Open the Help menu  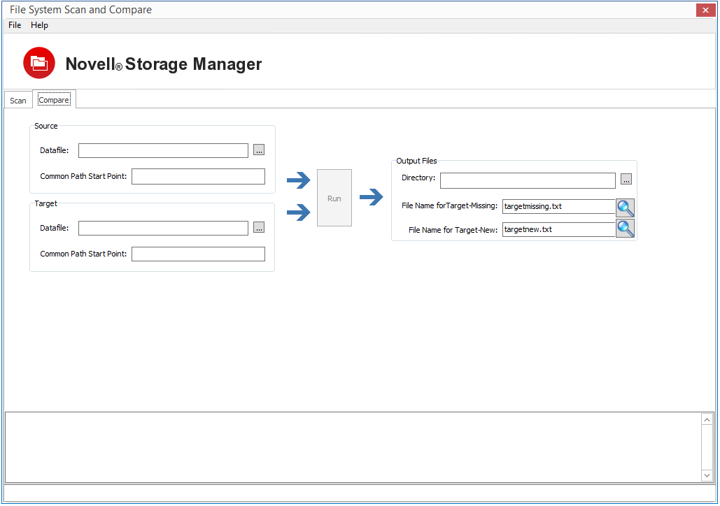pyautogui.click(x=39, y=25)
